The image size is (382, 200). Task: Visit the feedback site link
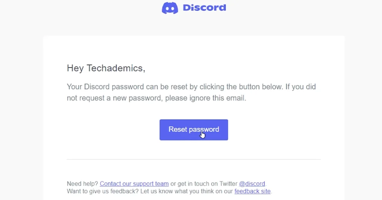pyautogui.click(x=253, y=191)
